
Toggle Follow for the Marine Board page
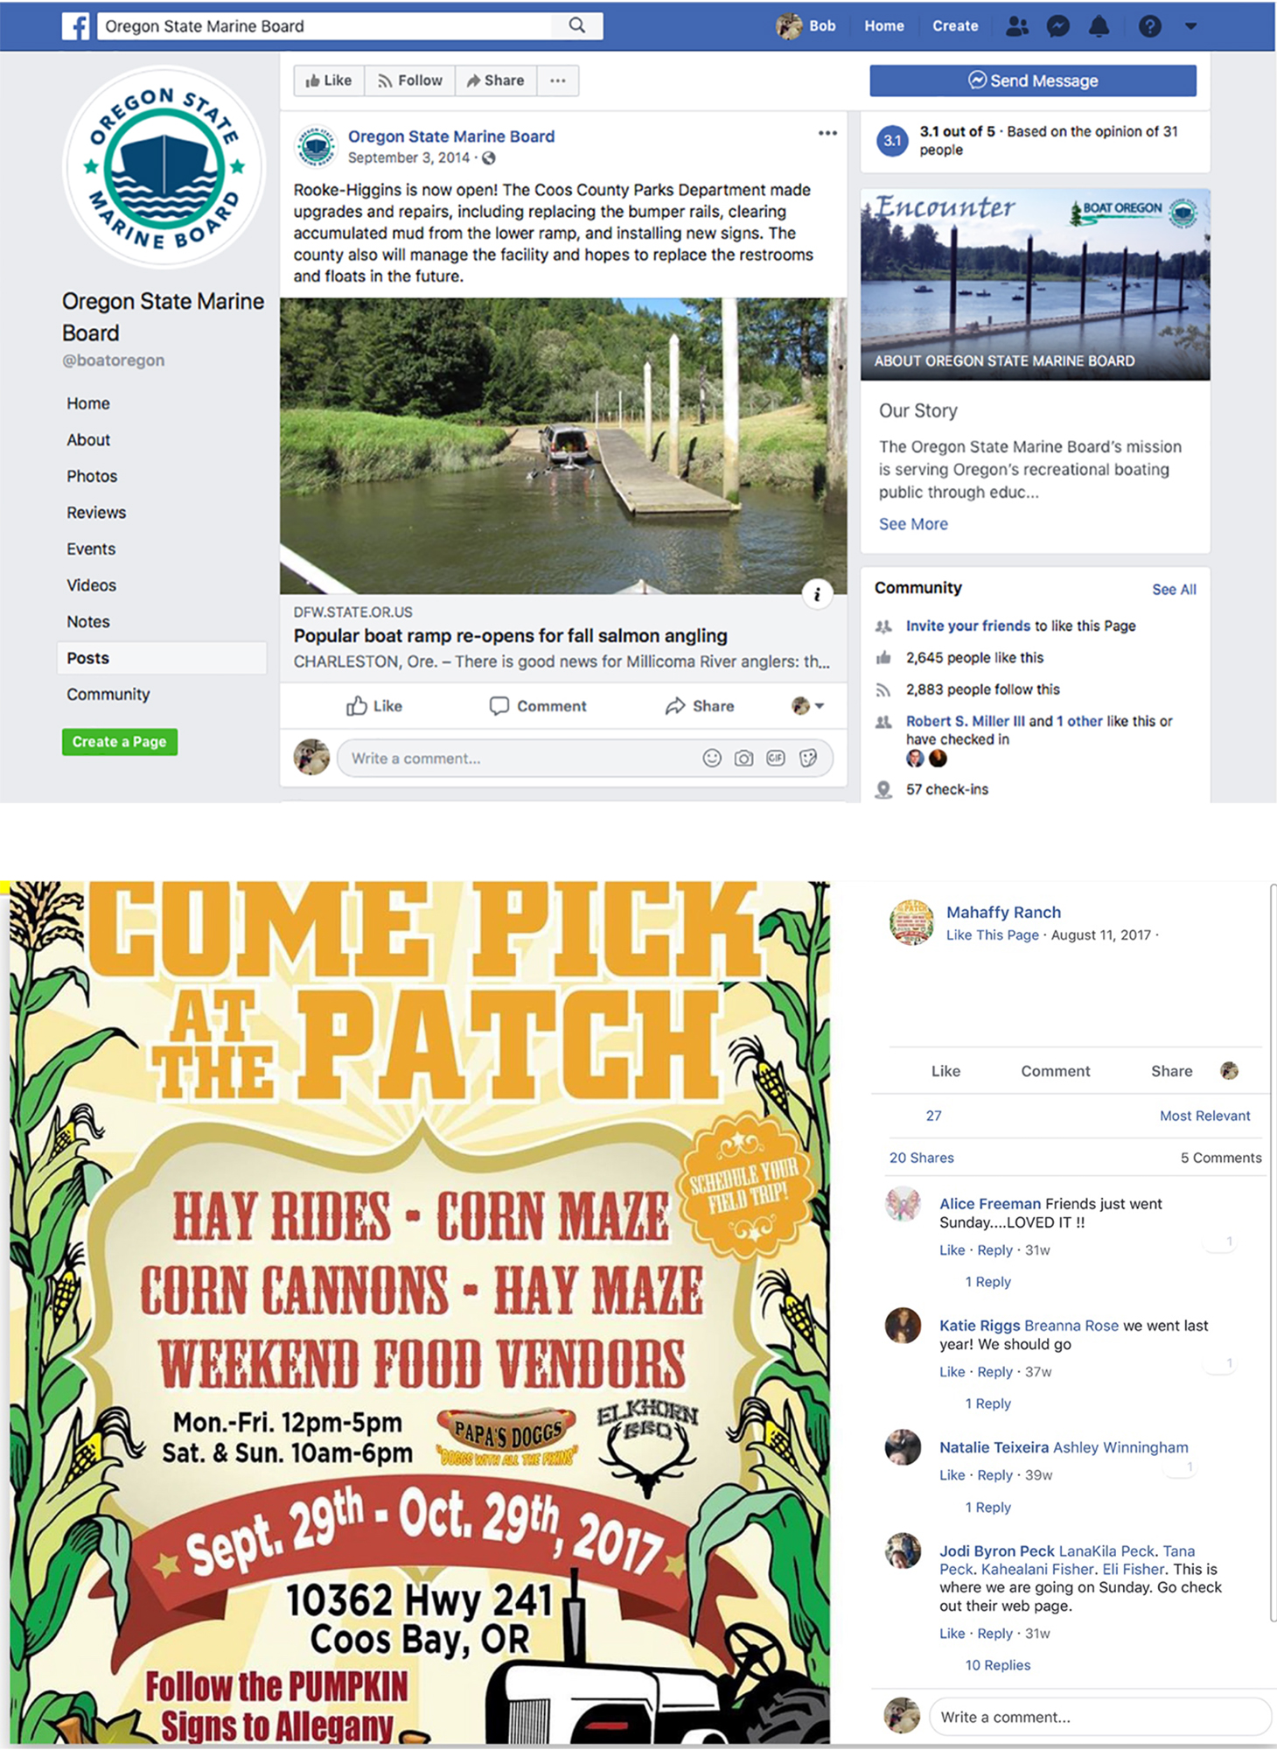pos(409,80)
